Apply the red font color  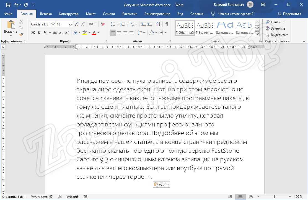pyautogui.click(x=94, y=33)
